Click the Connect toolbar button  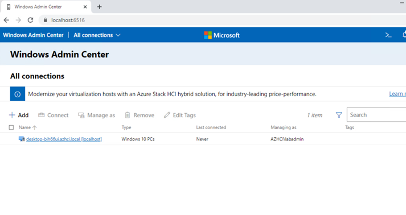pyautogui.click(x=54, y=115)
